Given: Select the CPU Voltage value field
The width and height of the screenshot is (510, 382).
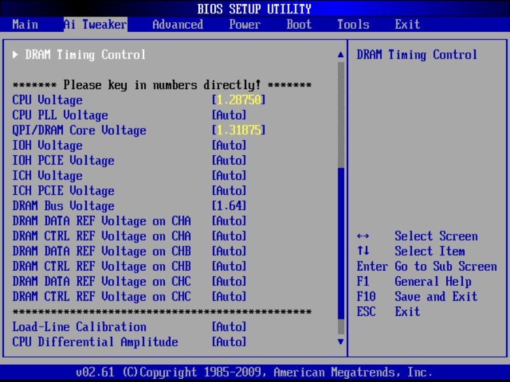Looking at the screenshot, I should 237,100.
